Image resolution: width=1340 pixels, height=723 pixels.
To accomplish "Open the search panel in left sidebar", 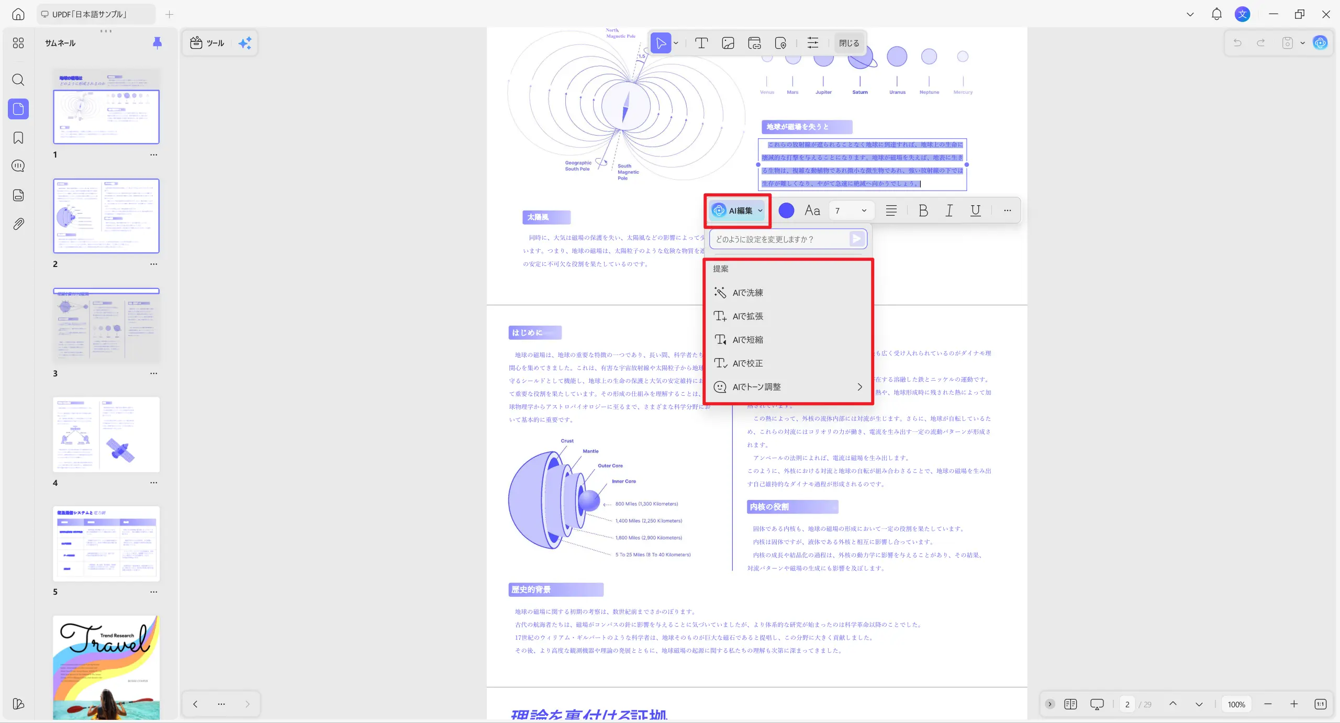I will 18,80.
